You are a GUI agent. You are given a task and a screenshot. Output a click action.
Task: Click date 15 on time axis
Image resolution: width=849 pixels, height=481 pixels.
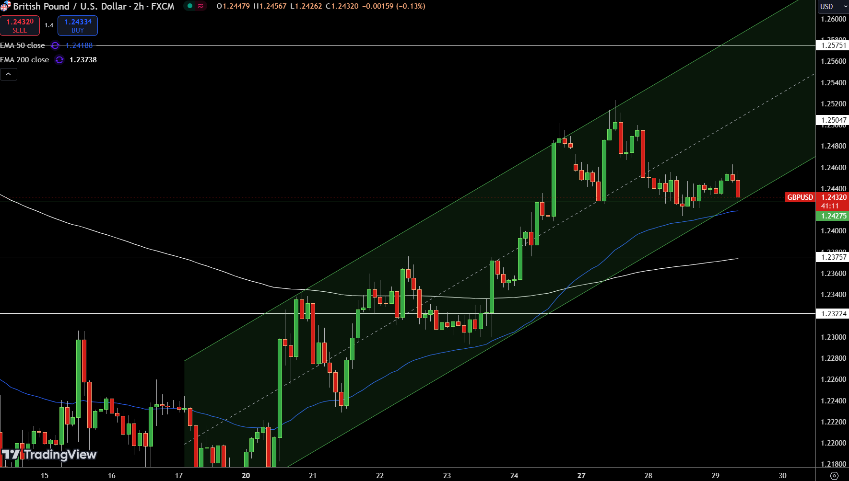(45, 476)
